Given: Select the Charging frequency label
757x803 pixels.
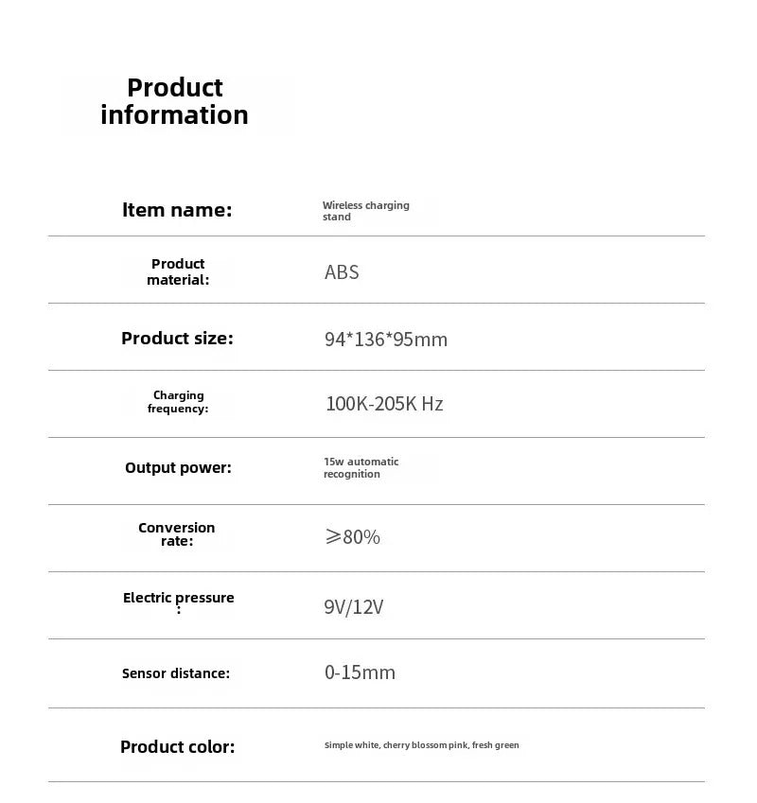Looking at the screenshot, I should pyautogui.click(x=178, y=402).
